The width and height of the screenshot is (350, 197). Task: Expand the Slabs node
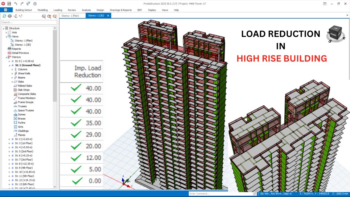pyautogui.click(x=12, y=82)
